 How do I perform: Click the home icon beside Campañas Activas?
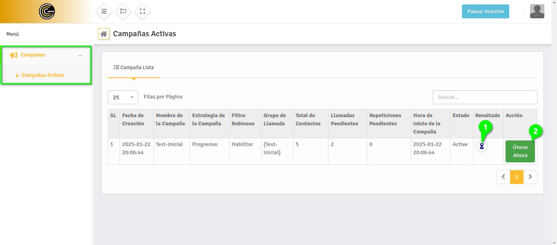104,34
